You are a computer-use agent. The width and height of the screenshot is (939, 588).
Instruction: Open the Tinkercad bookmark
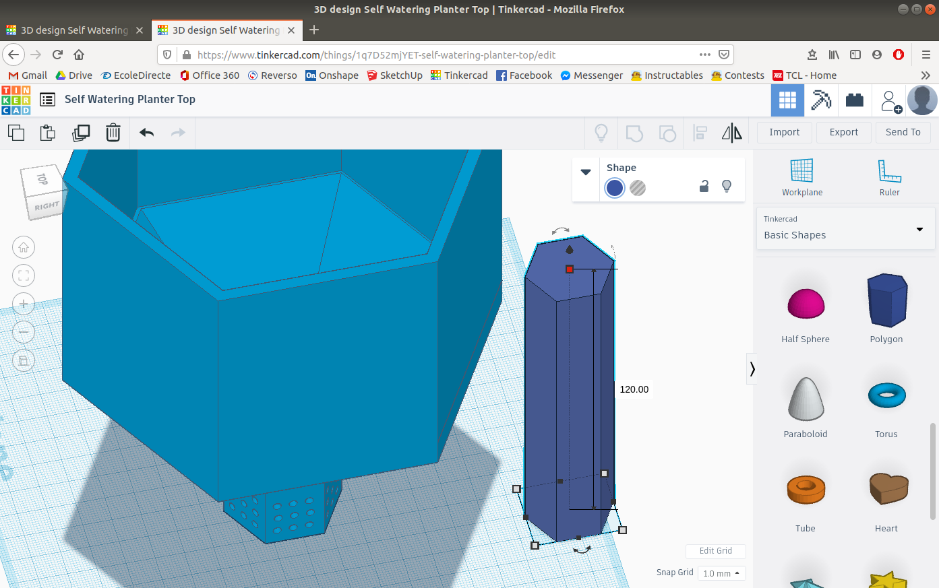click(x=459, y=75)
